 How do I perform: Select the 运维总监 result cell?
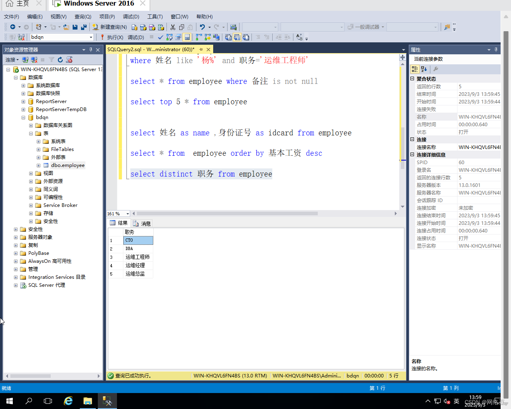pyautogui.click(x=138, y=274)
